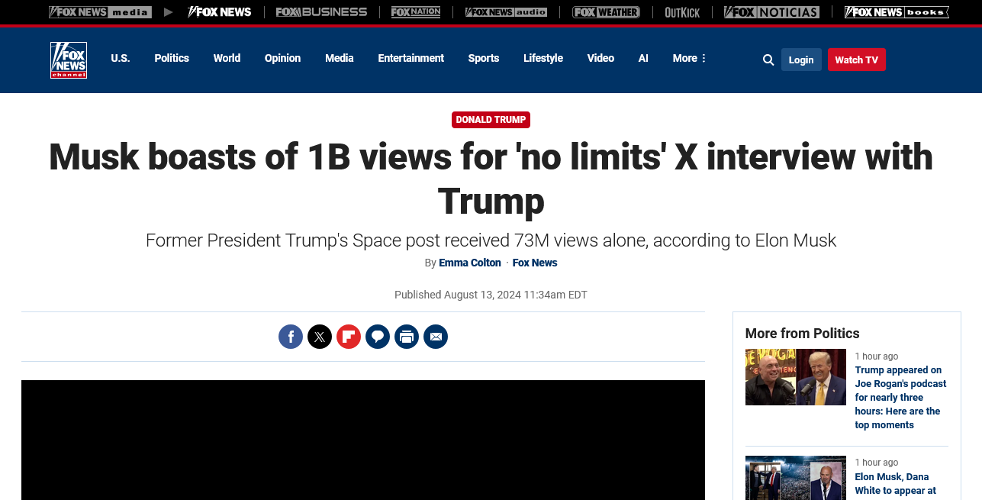
Task: Open Fox News Media logo link
Action: click(100, 12)
